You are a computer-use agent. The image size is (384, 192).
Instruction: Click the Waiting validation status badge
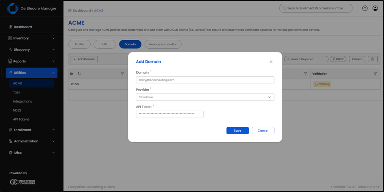coord(322,84)
